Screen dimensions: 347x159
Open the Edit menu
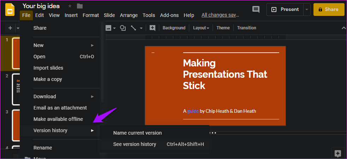tap(40, 15)
